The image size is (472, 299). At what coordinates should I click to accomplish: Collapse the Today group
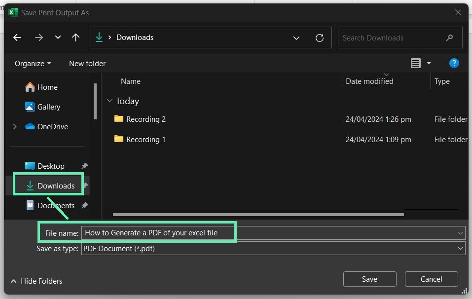point(109,101)
